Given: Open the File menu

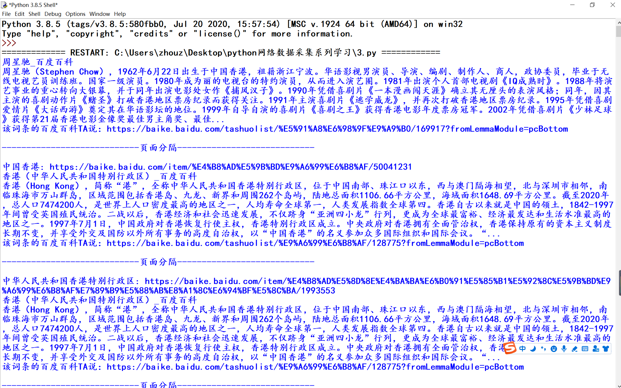Looking at the screenshot, I should (6, 14).
